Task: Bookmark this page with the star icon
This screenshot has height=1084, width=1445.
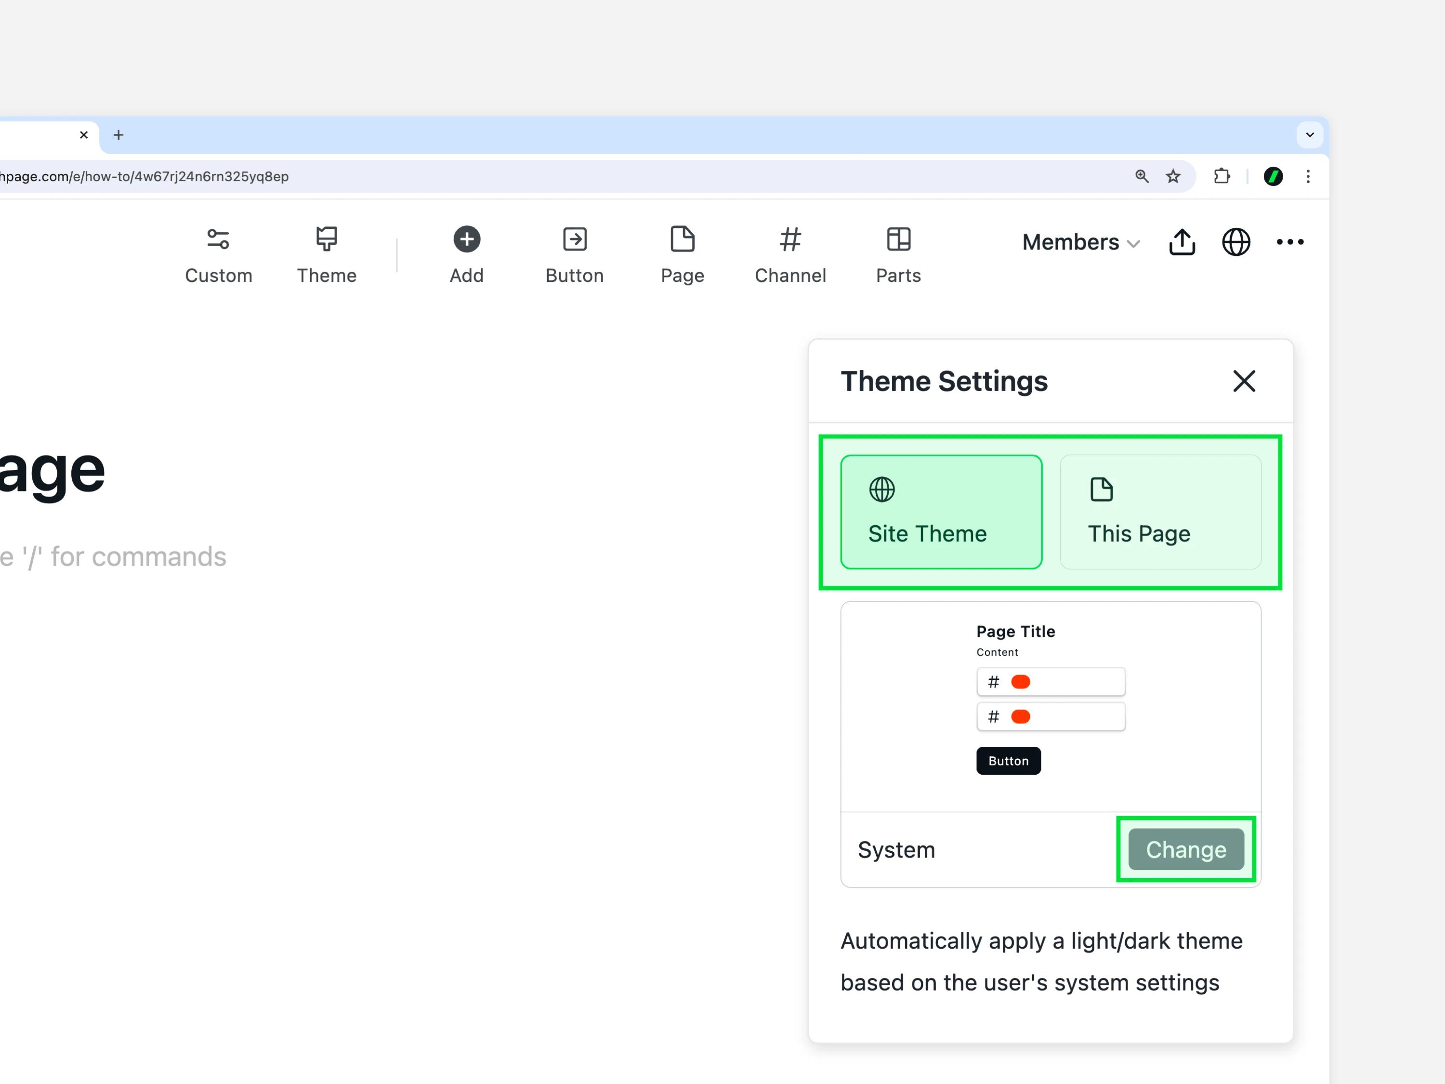Action: coord(1173,176)
